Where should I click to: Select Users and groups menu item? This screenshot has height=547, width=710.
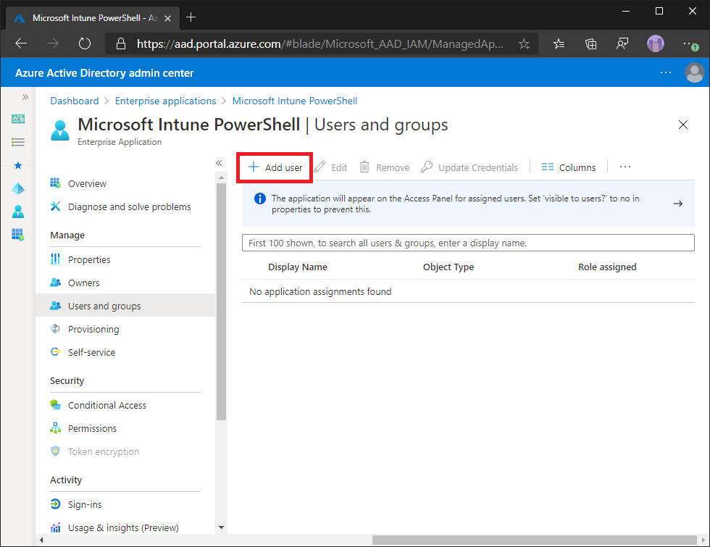(125, 306)
